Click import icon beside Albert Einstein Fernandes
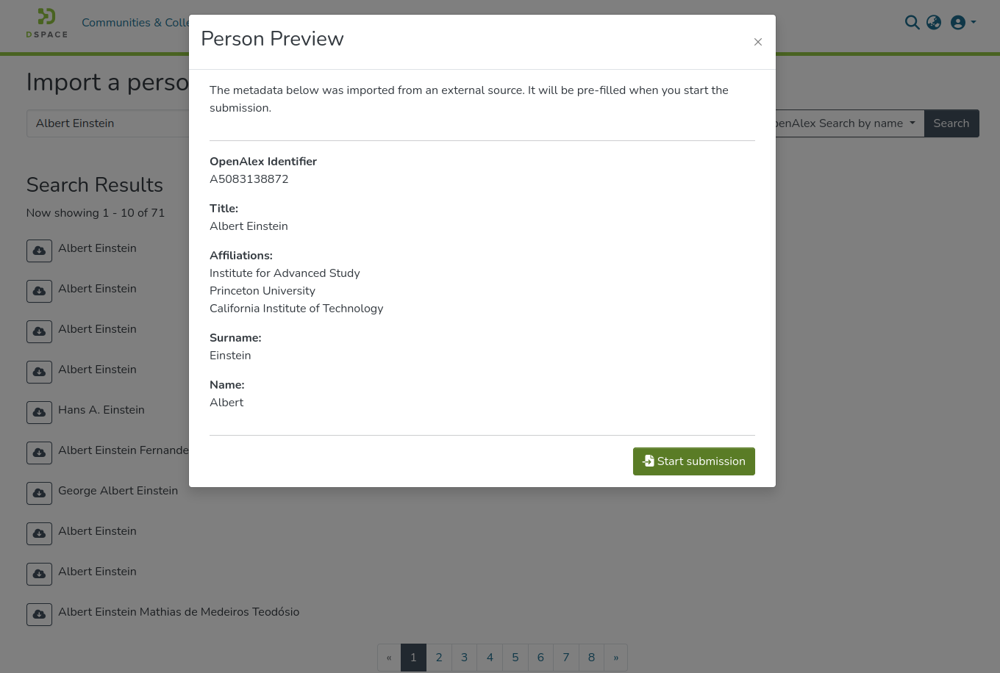This screenshot has height=673, width=1000. point(39,453)
